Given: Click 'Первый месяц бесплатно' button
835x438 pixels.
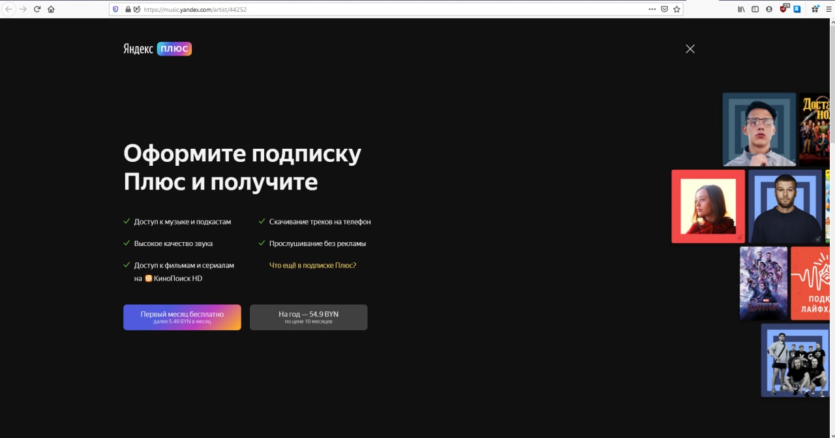Looking at the screenshot, I should 182,317.
